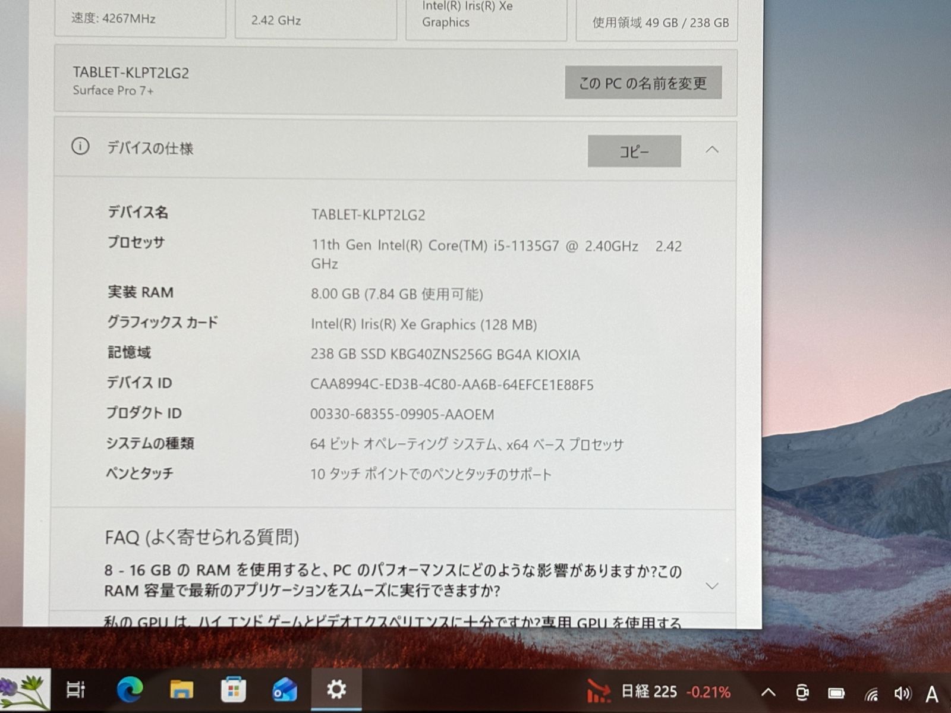
Task: Open Task View in the taskbar
Action: pos(75,689)
